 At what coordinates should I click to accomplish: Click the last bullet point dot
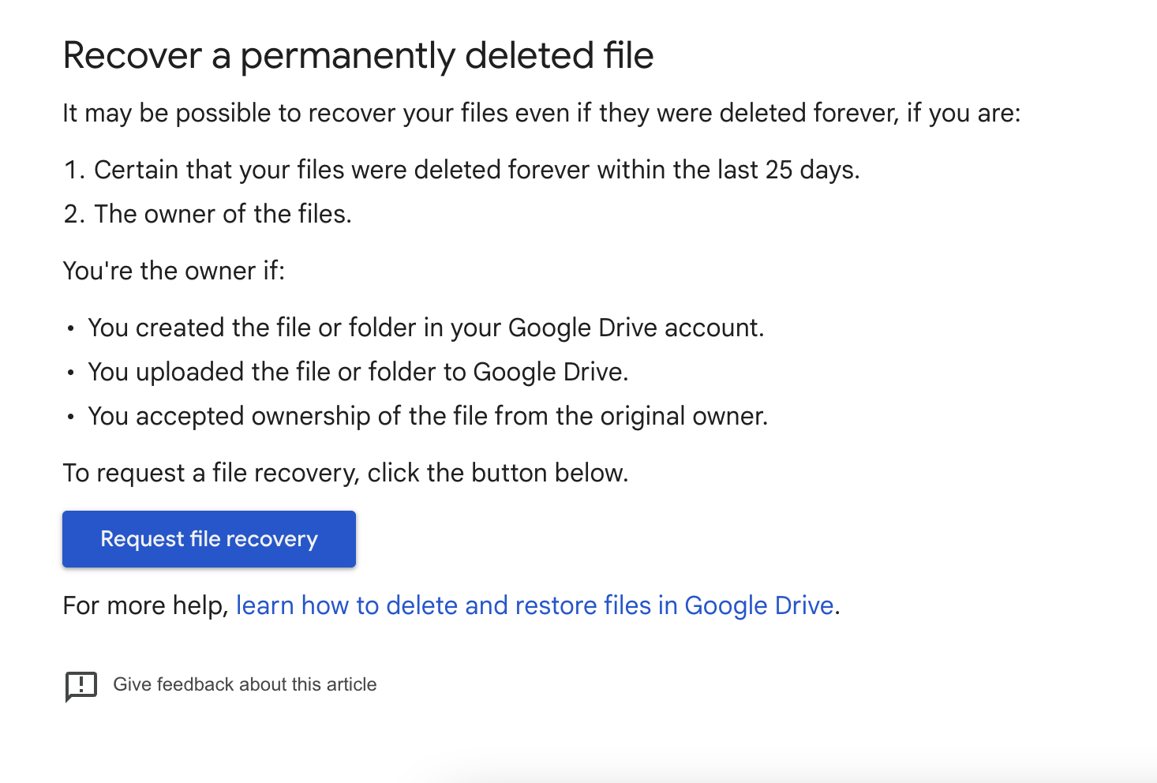(71, 417)
